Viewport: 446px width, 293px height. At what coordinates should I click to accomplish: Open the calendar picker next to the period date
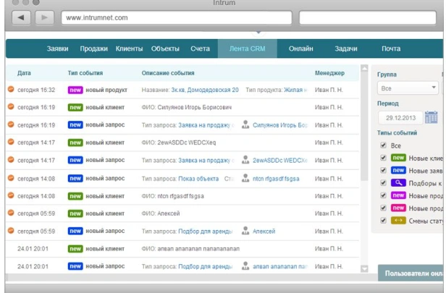(x=431, y=117)
